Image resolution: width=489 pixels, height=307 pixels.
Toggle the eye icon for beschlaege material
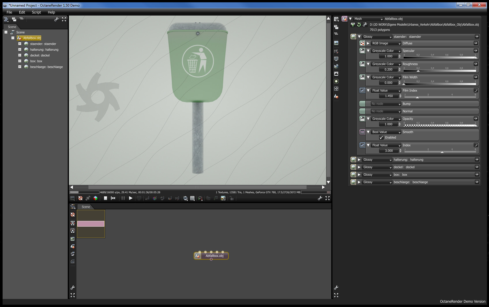[x=477, y=182]
